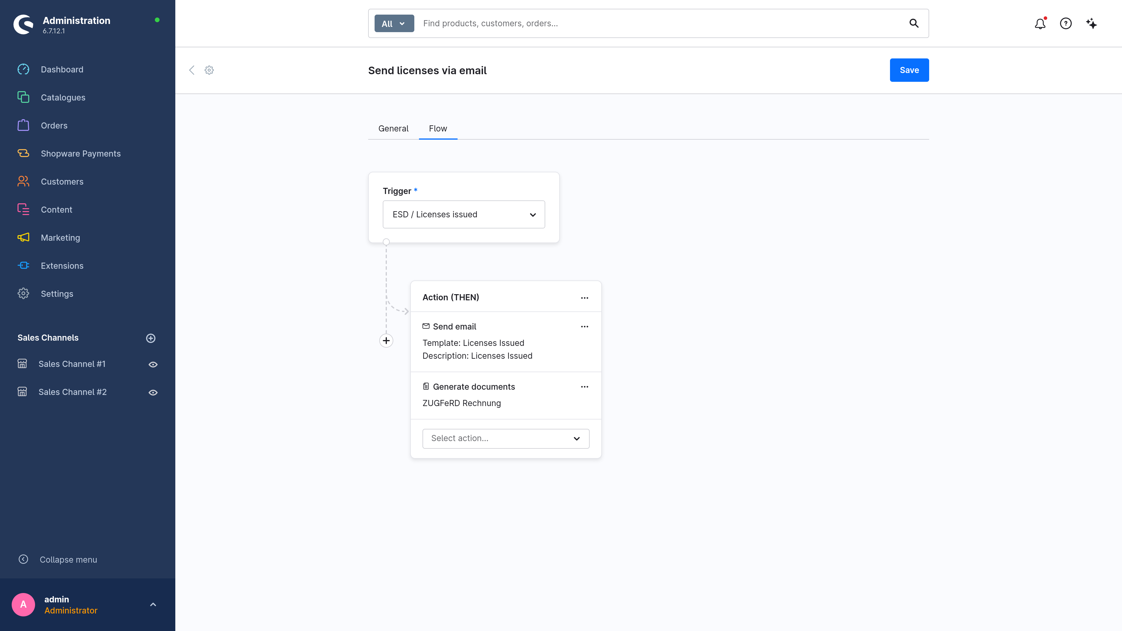Click the 'Template: Licenses Issued' text
Image resolution: width=1122 pixels, height=631 pixels.
(x=473, y=343)
